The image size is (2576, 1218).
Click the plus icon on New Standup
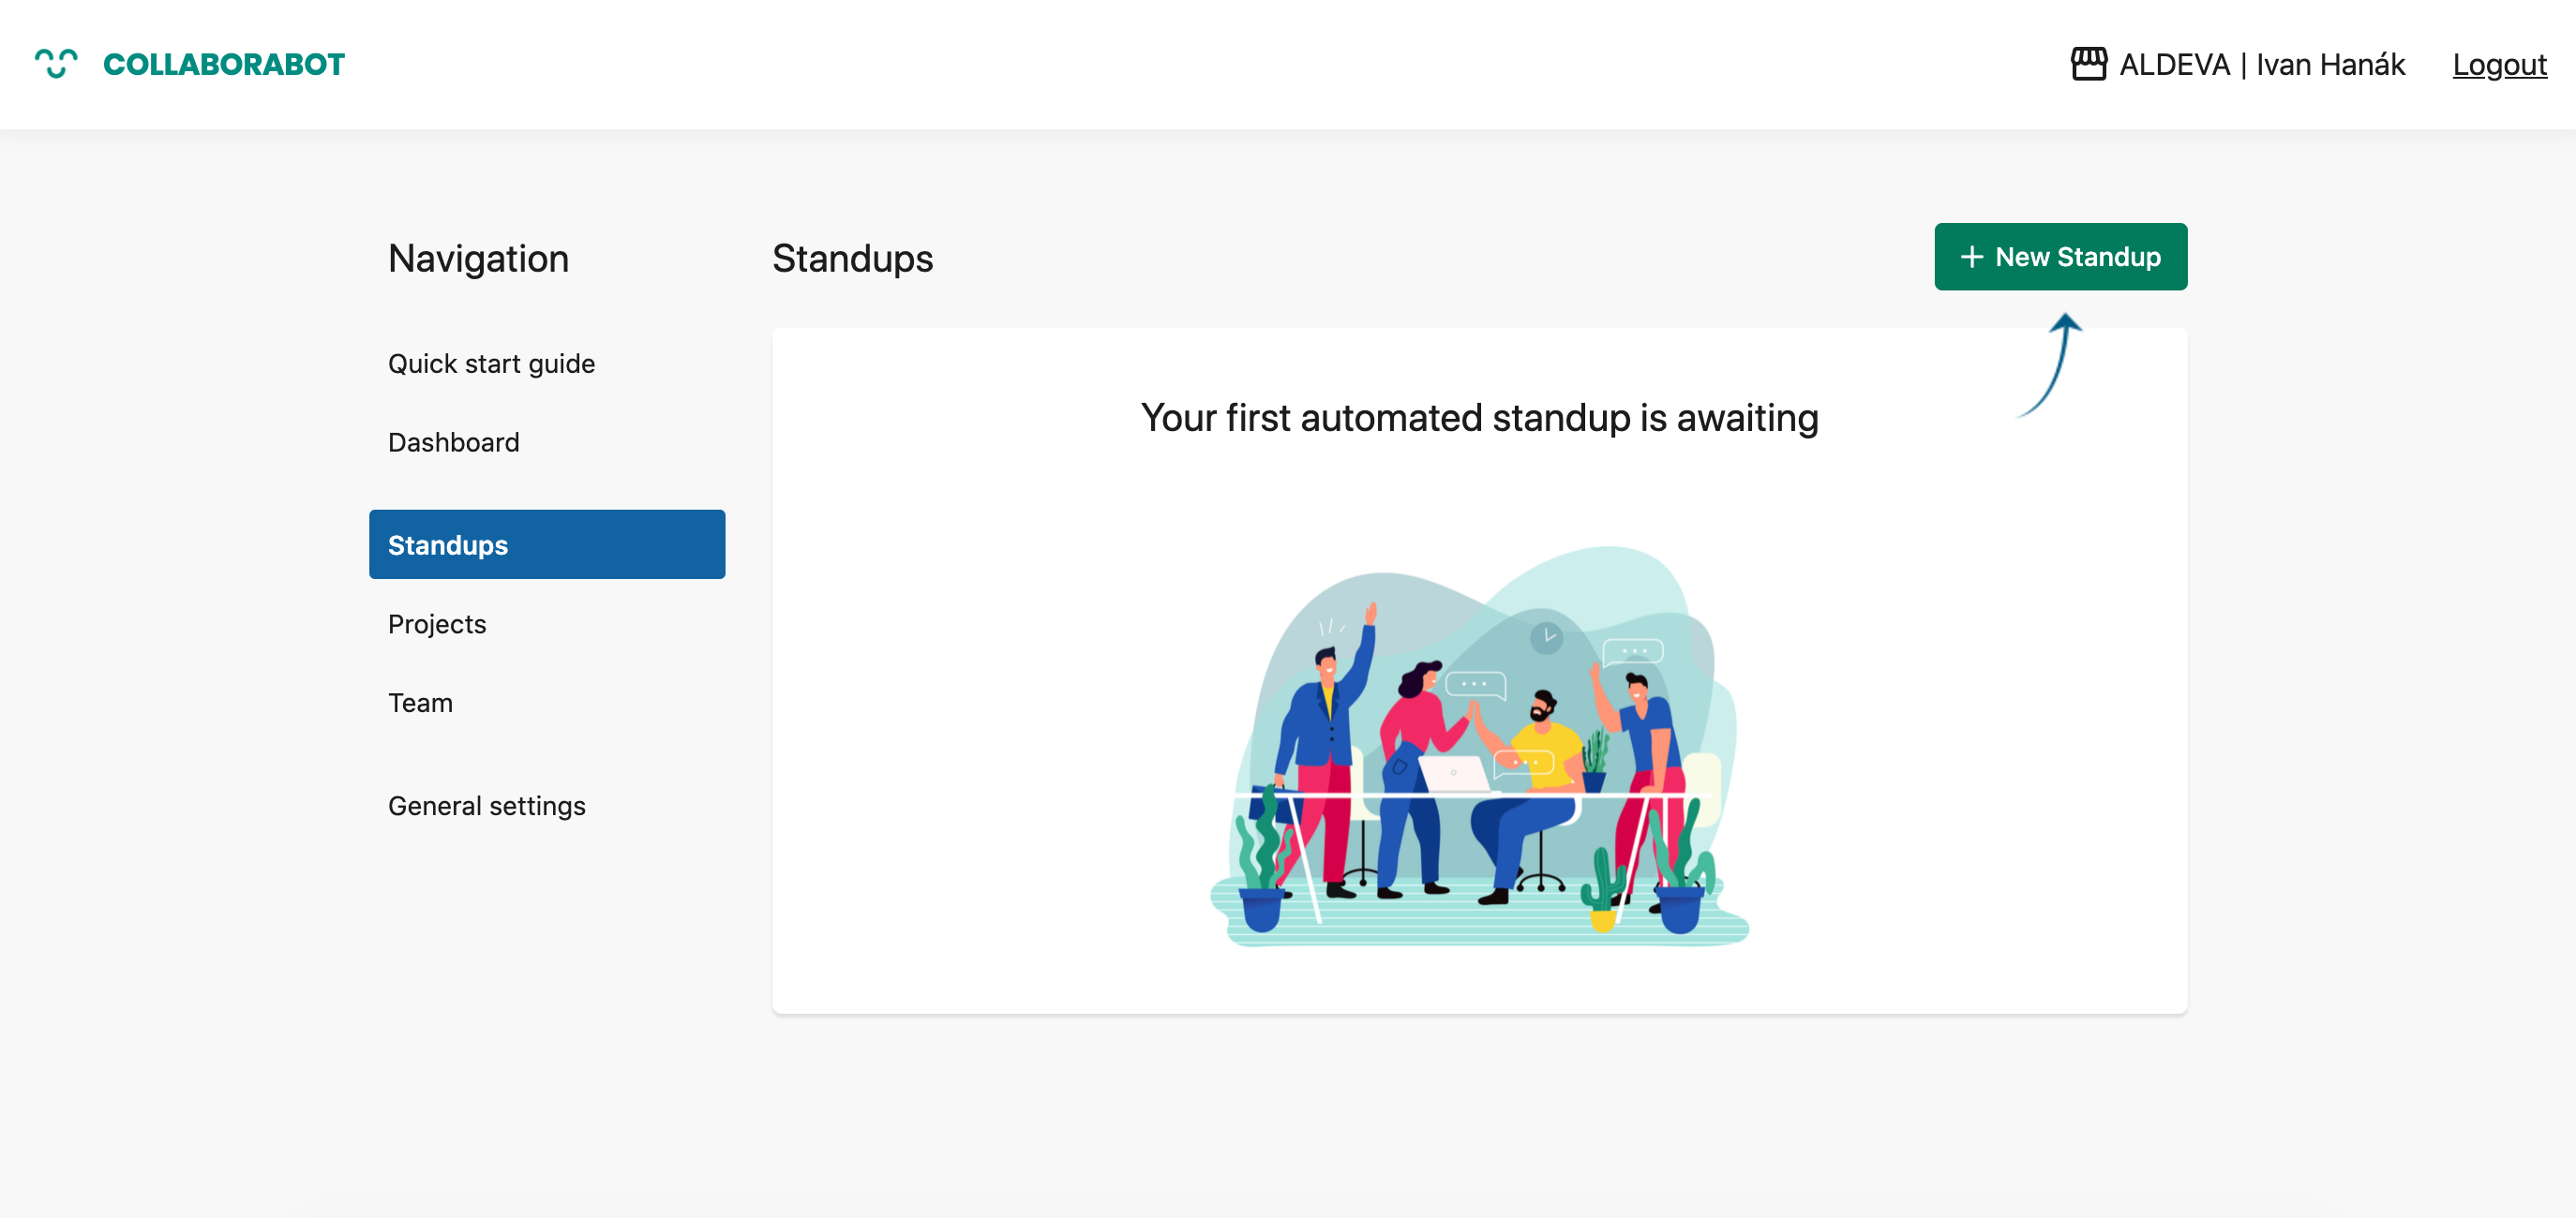(x=1971, y=258)
